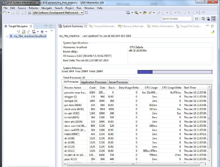Maximize the System Summary editor area
This screenshot has height=167, width=220.
213,26
